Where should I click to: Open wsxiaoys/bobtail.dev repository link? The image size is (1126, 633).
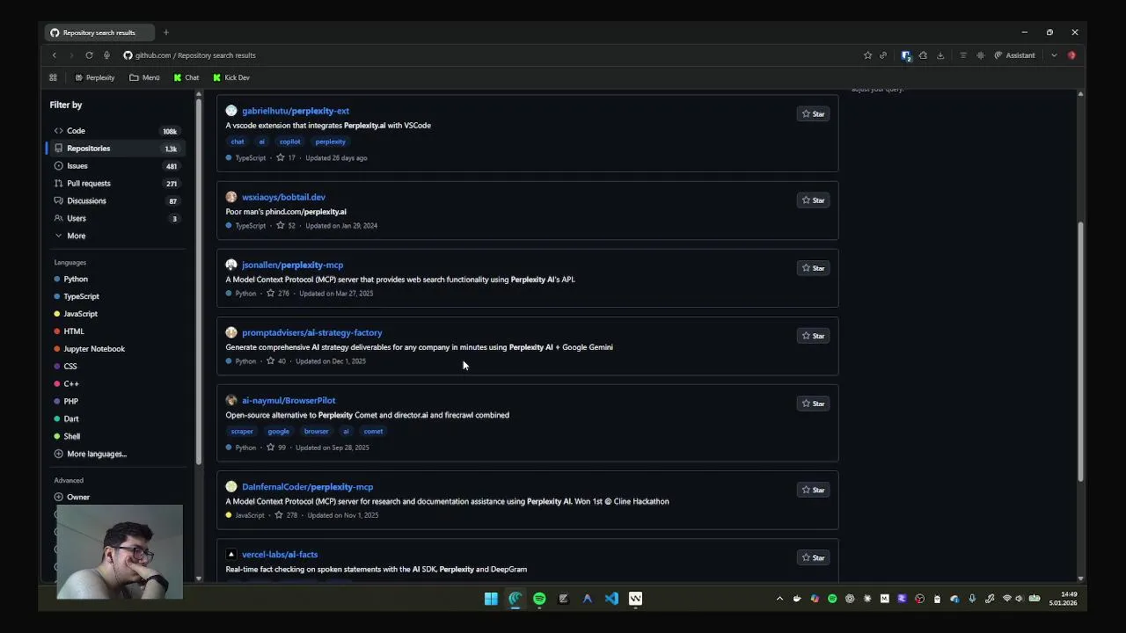click(x=283, y=197)
